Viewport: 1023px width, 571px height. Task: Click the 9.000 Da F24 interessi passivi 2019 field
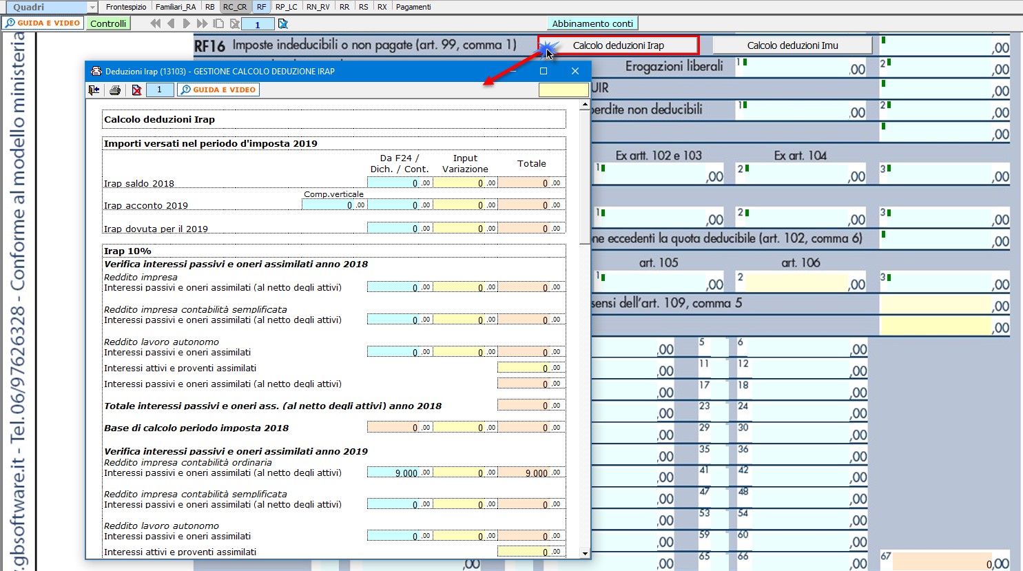click(x=400, y=473)
